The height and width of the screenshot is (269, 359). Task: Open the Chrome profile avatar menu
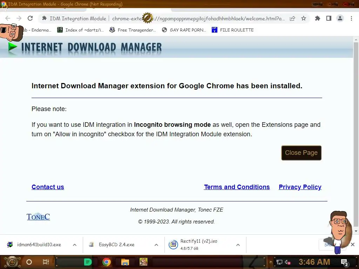point(340,18)
